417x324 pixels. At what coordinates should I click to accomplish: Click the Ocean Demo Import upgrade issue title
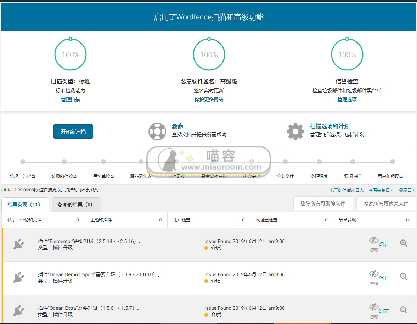(99, 274)
